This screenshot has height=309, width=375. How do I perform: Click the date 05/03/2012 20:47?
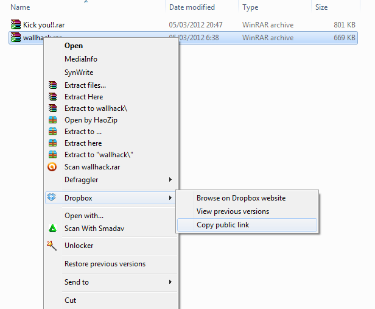click(x=195, y=25)
